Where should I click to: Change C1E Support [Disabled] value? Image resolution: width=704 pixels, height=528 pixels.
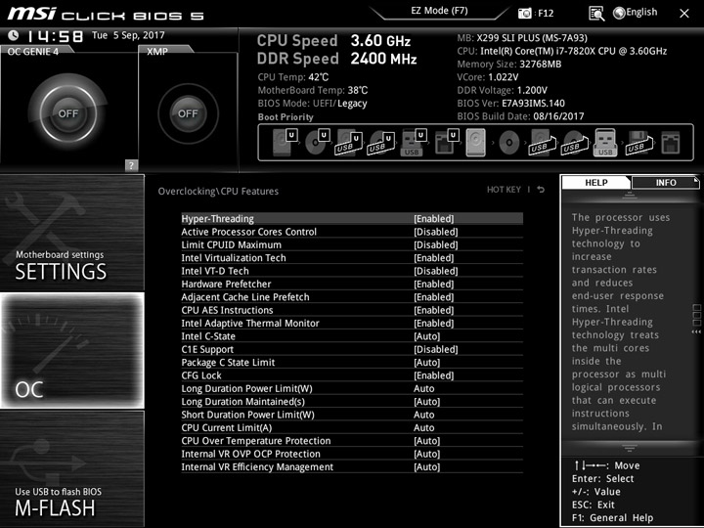click(x=436, y=349)
